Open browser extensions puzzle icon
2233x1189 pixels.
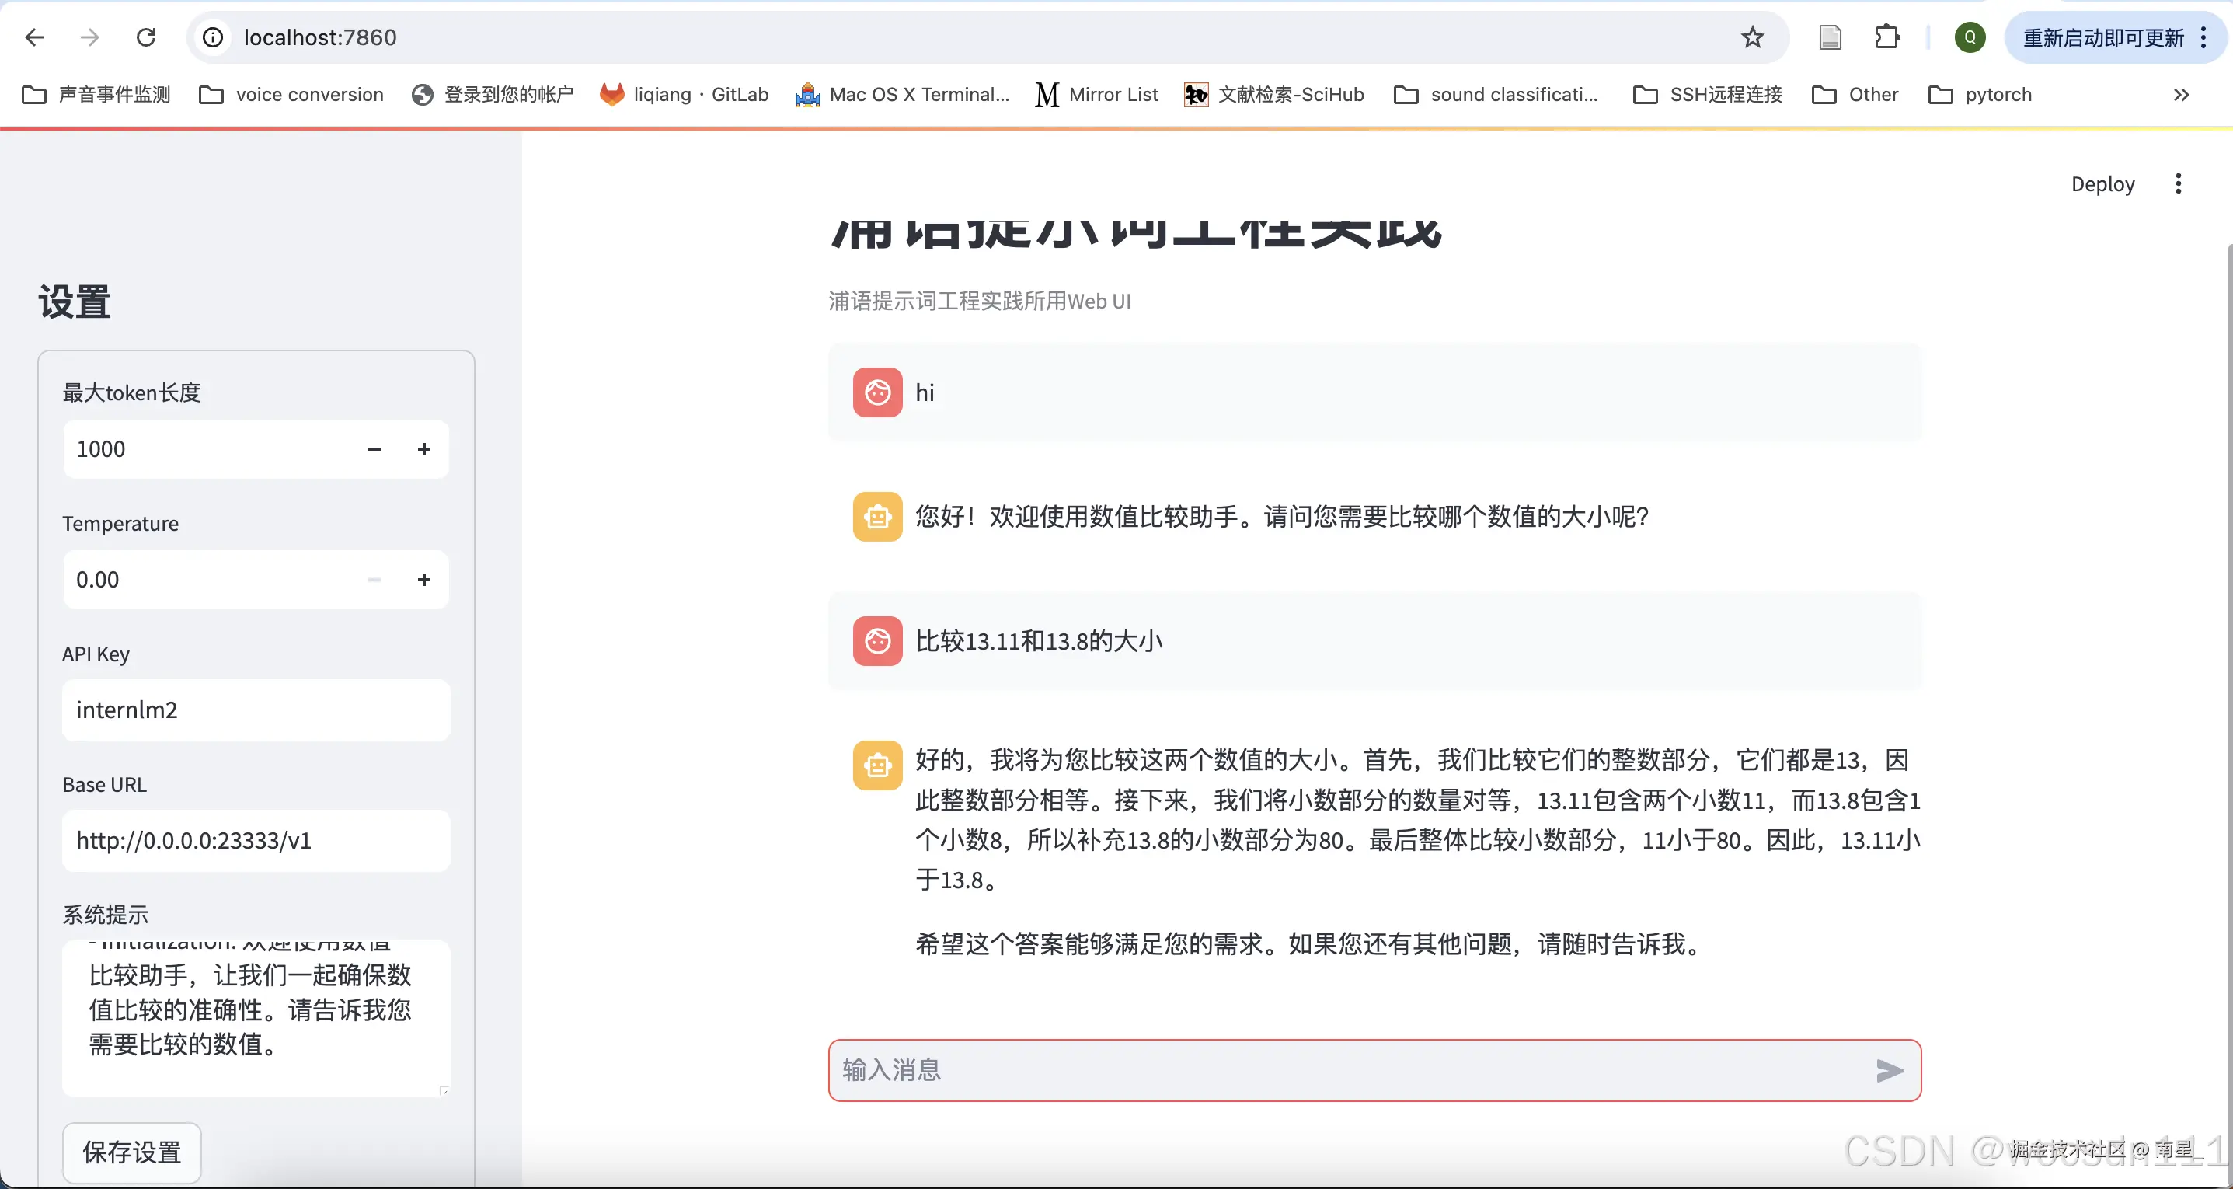(1886, 37)
